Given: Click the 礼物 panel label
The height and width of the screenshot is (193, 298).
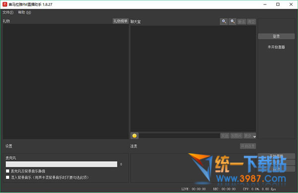Looking at the screenshot, I should pyautogui.click(x=6, y=21).
